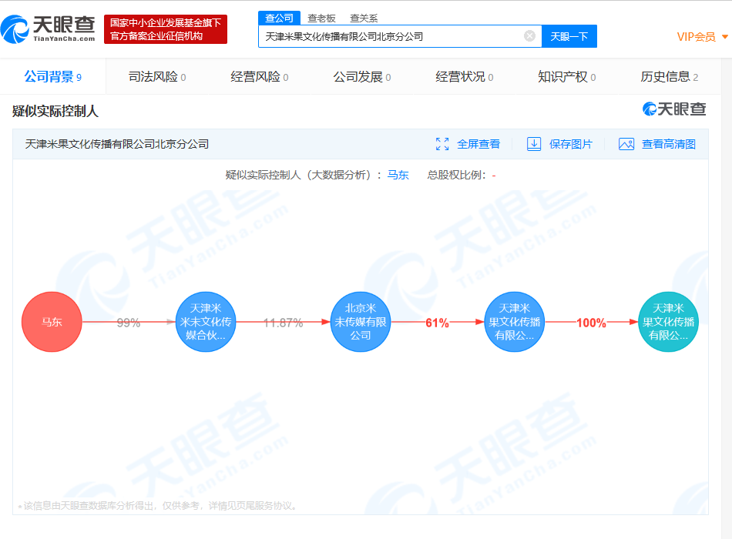Viewport: 732px width, 539px height.
Task: Select the 查关系 search tab
Action: click(364, 18)
